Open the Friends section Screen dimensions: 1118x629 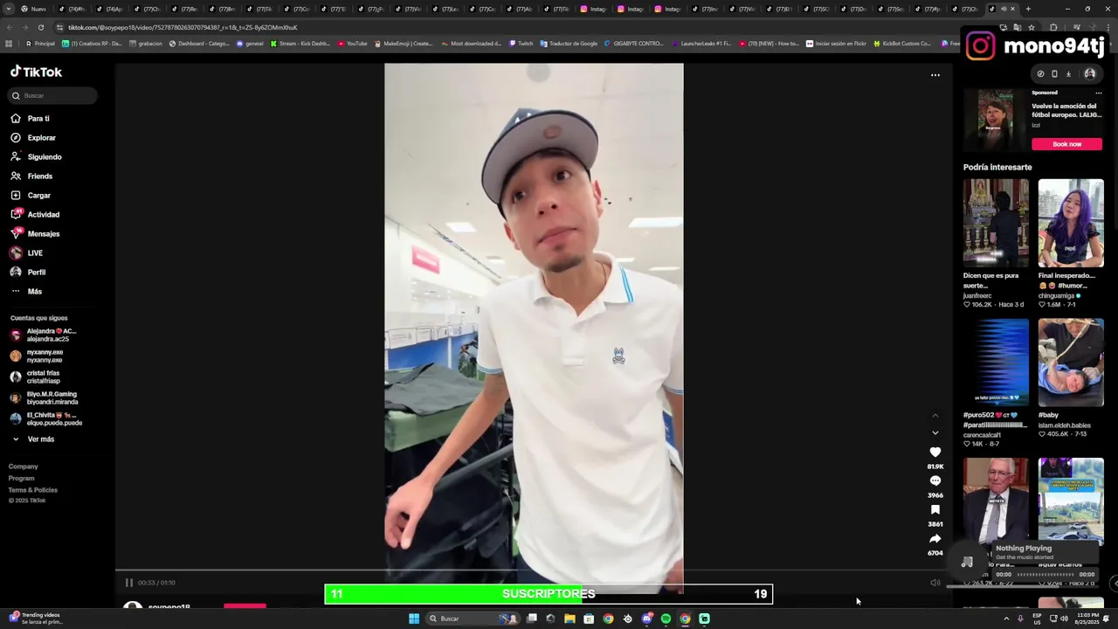click(x=39, y=176)
